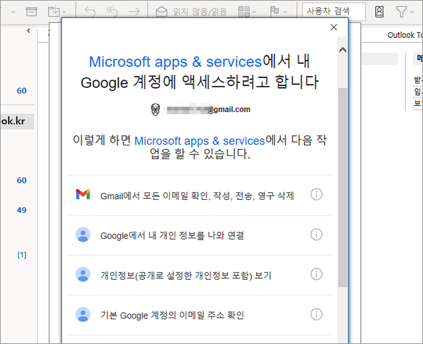Click the Follow-up flag icon

pos(275,11)
